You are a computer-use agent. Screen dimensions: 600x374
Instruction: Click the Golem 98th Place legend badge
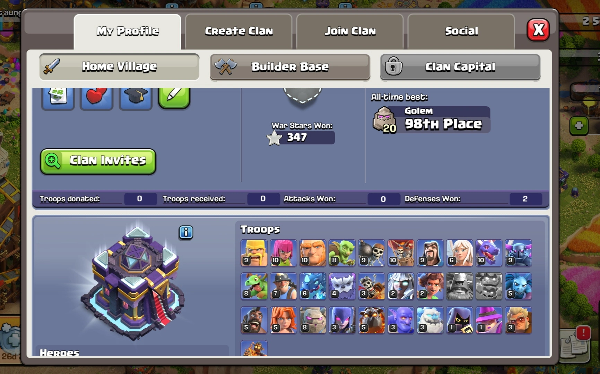click(x=431, y=120)
